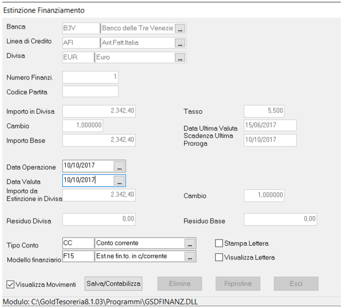Click the Salva/Contabilizza button
This screenshot has height=308, width=343.
[113, 283]
